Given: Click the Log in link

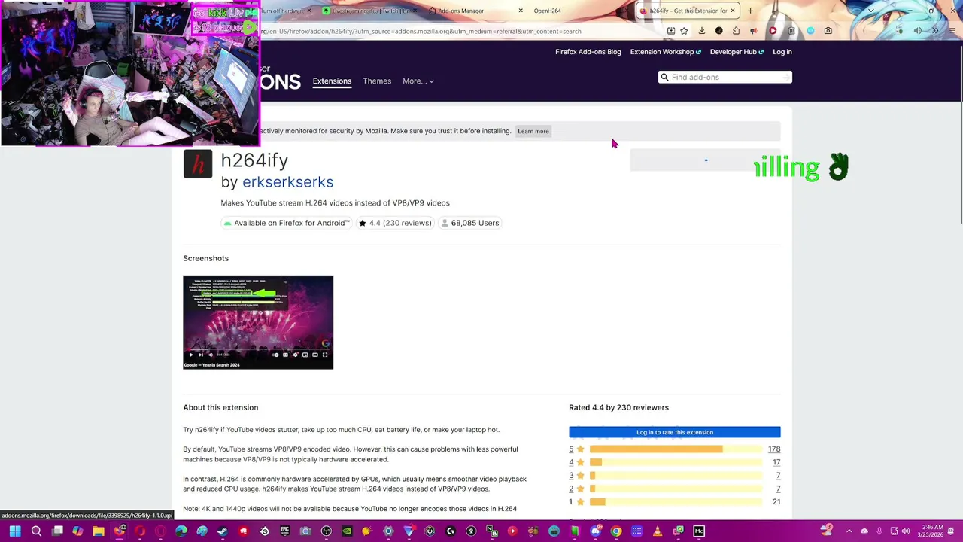Looking at the screenshot, I should (x=782, y=52).
